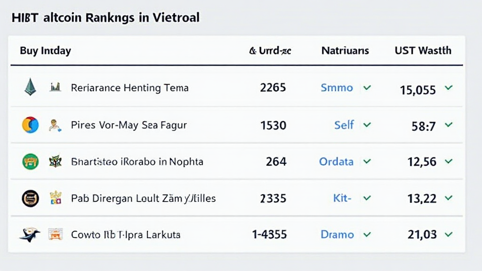This screenshot has height=271, width=482.
Task: Open the Self dropdown chevron
Action: pyautogui.click(x=367, y=125)
